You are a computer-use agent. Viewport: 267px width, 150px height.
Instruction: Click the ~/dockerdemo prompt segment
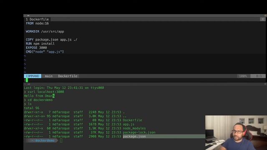(x=43, y=140)
